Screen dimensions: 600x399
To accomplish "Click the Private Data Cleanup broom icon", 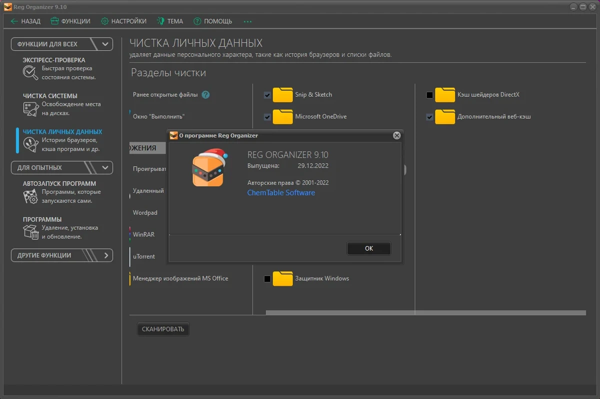I will coord(30,144).
